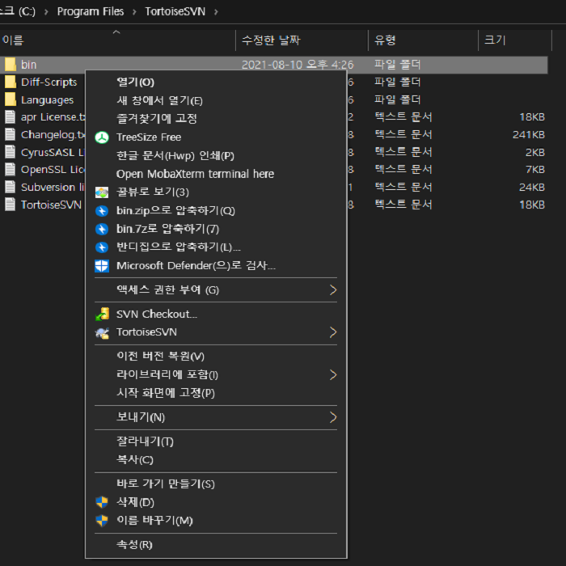Choose 한글 문서(Hwp) 인쇄(P)
The width and height of the screenshot is (566, 566).
216,155
